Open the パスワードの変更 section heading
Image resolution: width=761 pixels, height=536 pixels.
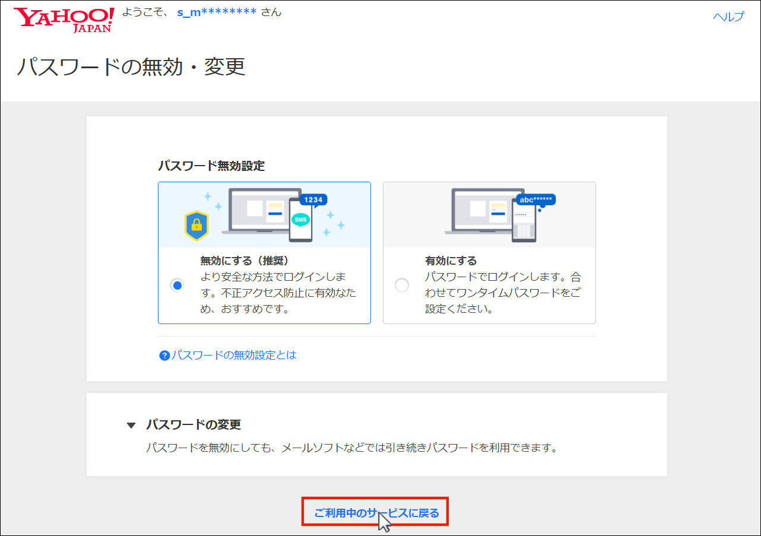(194, 425)
